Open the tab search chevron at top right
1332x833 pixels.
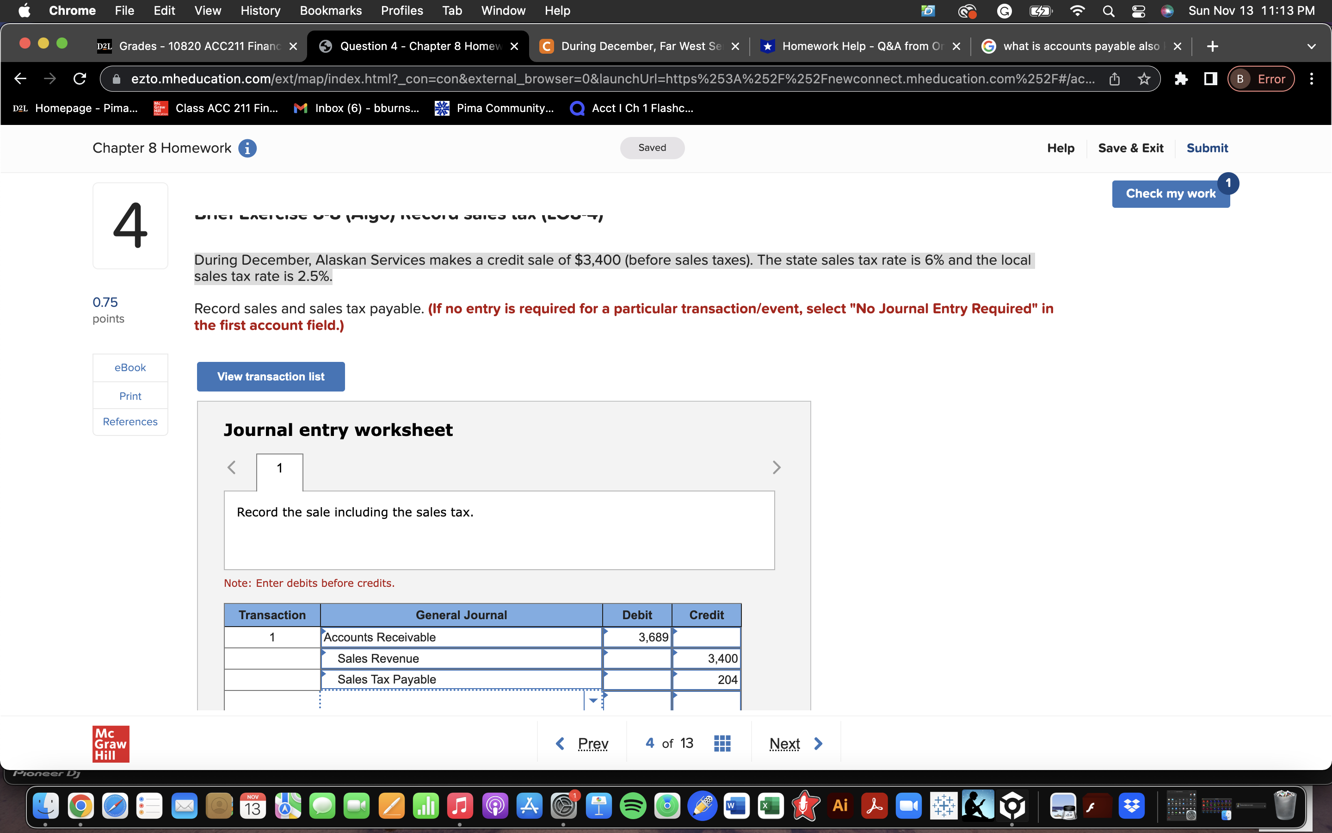[1312, 46]
